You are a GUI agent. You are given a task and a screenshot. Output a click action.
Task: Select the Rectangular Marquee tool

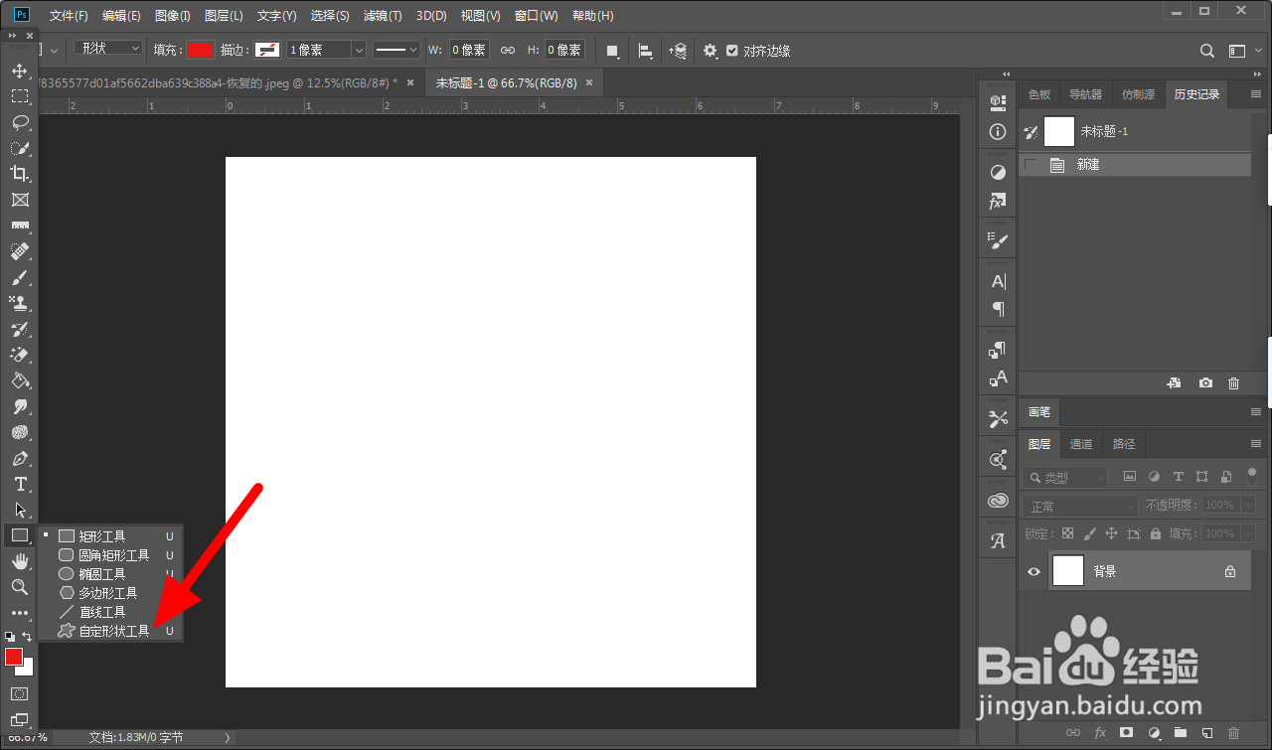20,96
